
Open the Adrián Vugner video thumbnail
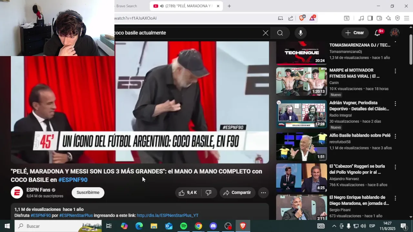(301, 114)
